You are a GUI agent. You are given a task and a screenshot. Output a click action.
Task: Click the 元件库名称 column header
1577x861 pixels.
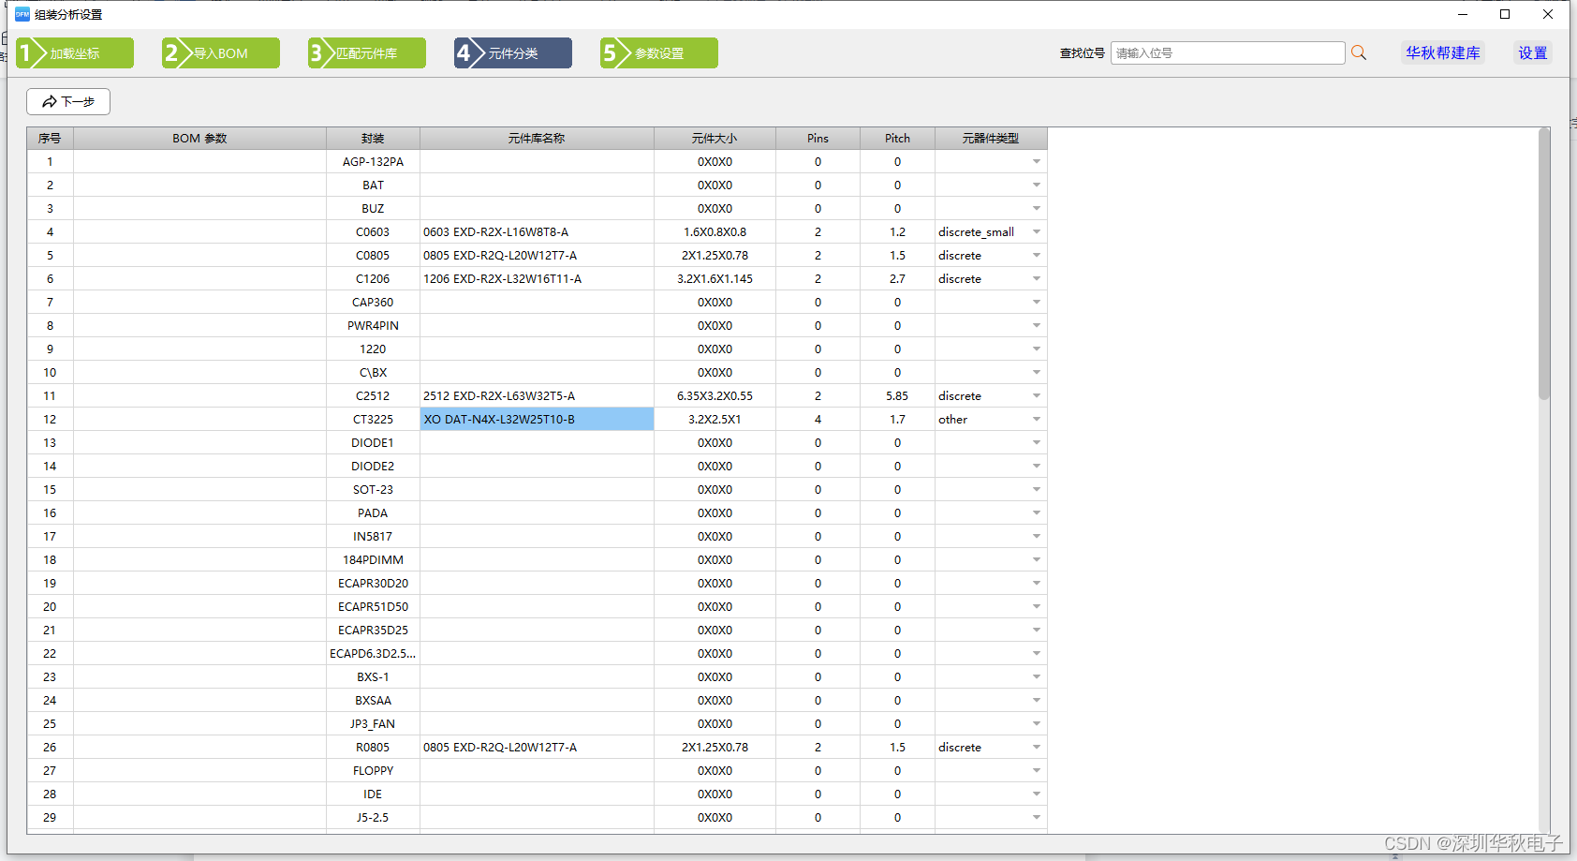click(537, 139)
